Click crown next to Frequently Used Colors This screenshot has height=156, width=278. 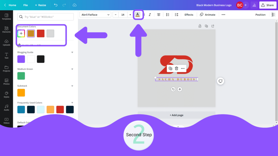[x=72, y=103]
